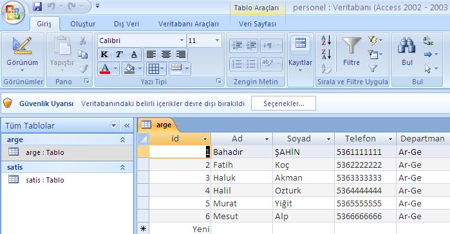The image size is (450, 234).
Task: Sort ascending with the A-Z icon
Action: coord(326,40)
